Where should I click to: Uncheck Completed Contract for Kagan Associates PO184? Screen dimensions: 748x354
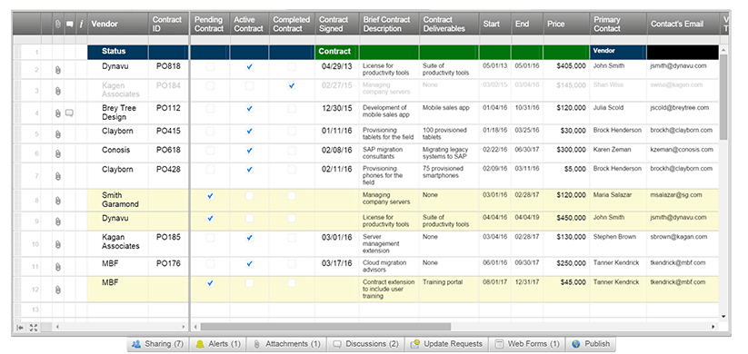click(x=292, y=86)
